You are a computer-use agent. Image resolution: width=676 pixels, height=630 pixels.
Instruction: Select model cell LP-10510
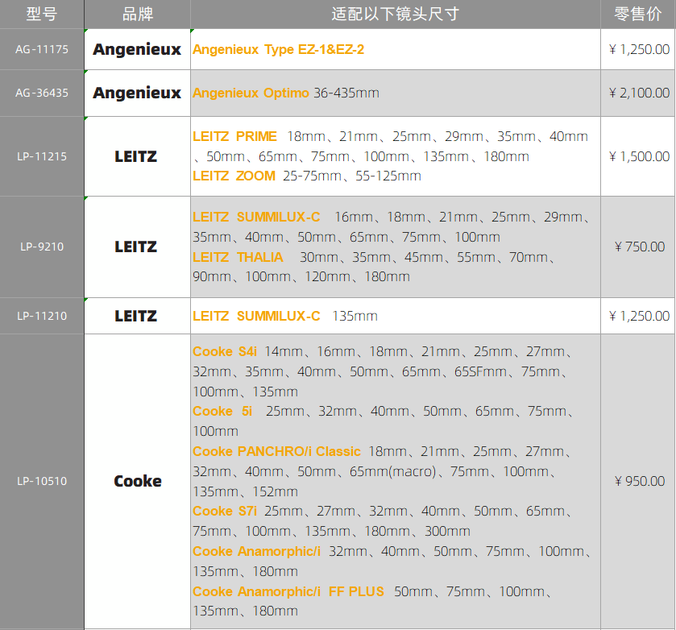42,481
